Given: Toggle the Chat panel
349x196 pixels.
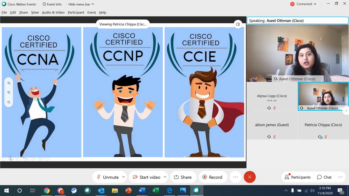Looking at the screenshot, I should [324, 177].
